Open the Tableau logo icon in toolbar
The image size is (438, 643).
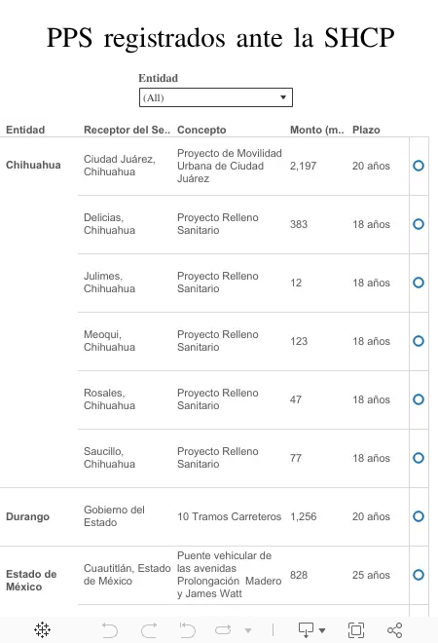(x=42, y=629)
